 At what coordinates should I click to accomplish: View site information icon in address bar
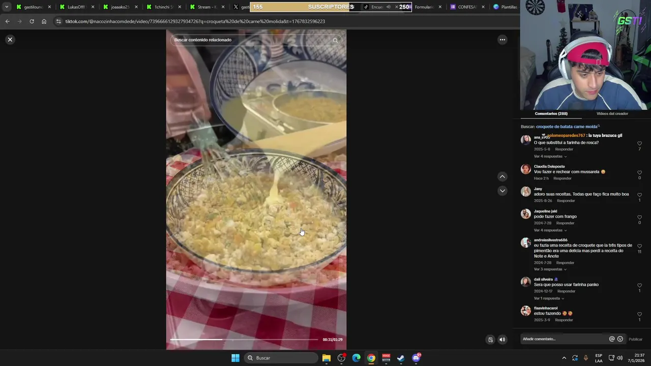(x=58, y=21)
